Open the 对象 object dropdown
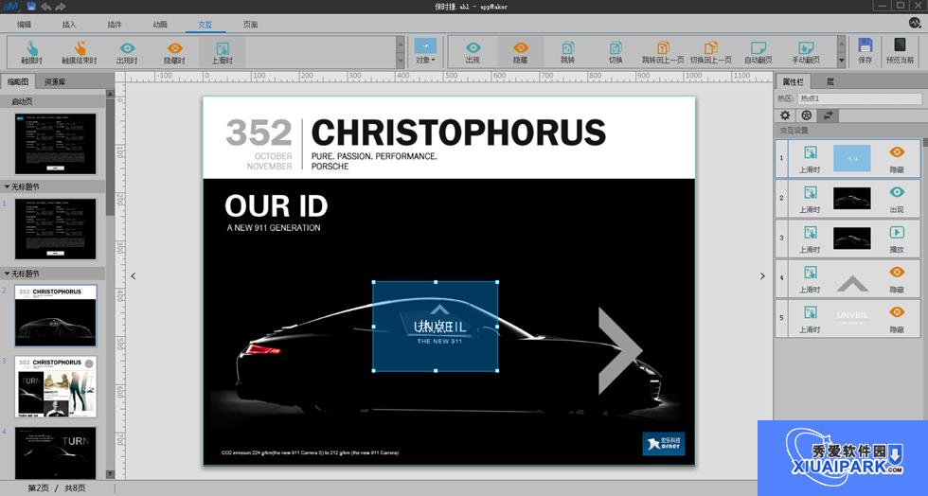928x496 pixels. pos(425,51)
